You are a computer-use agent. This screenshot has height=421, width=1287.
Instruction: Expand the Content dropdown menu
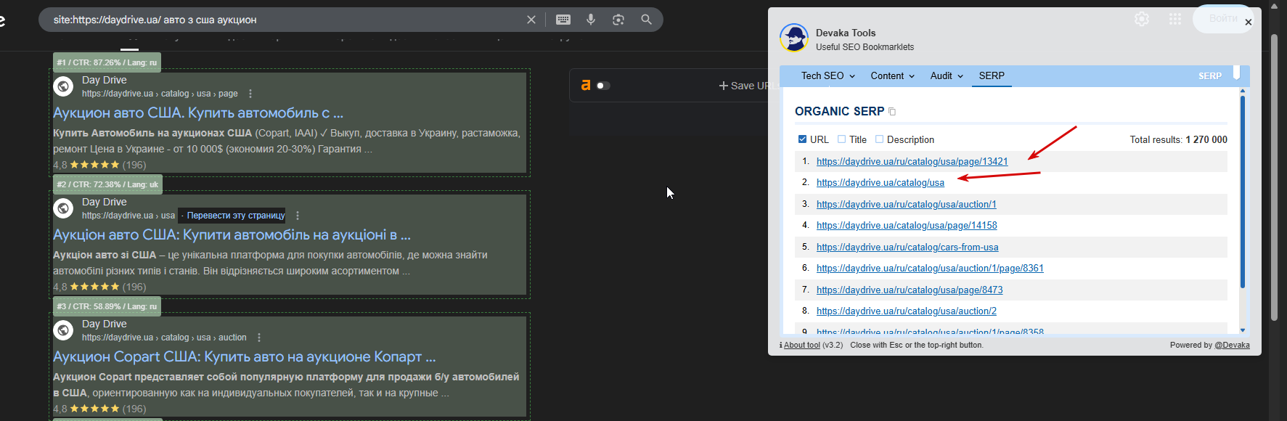coord(892,75)
